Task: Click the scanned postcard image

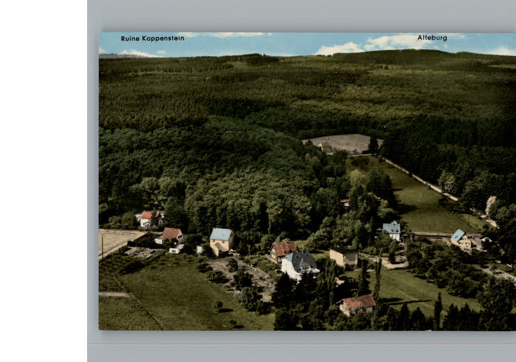Action: [308, 181]
